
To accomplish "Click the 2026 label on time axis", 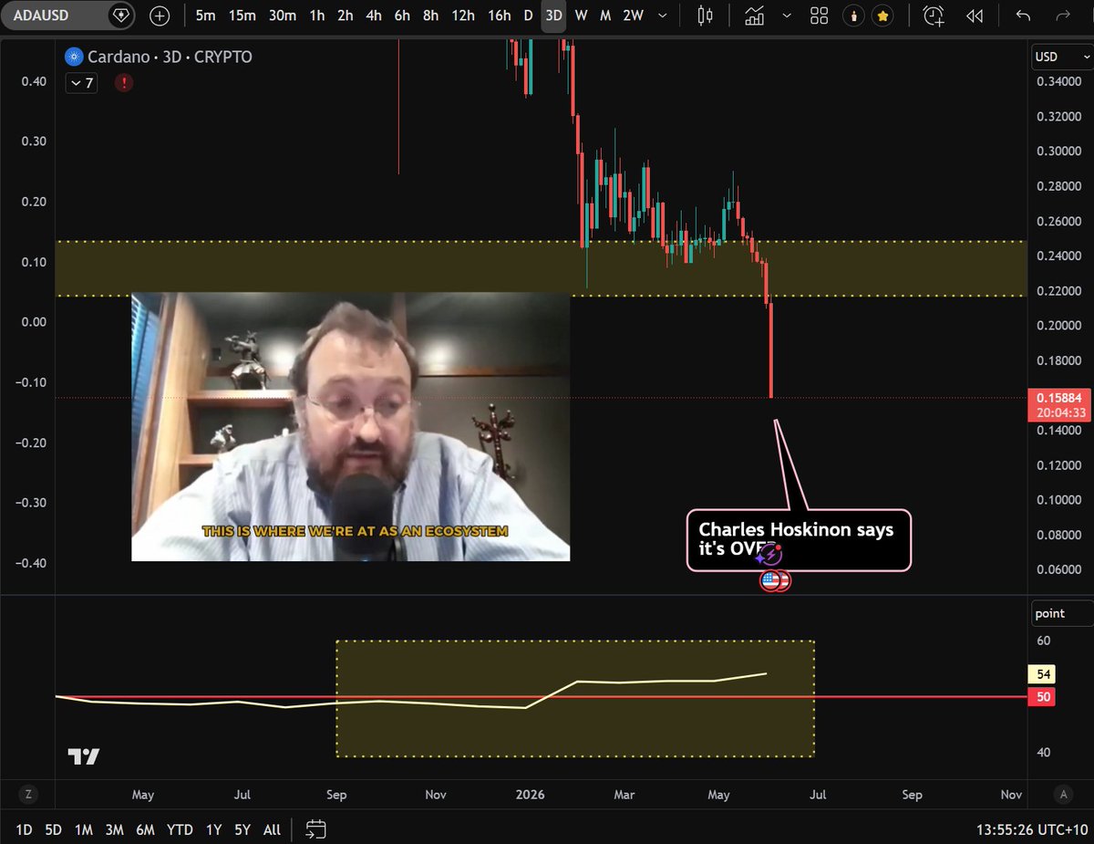I will click(530, 794).
